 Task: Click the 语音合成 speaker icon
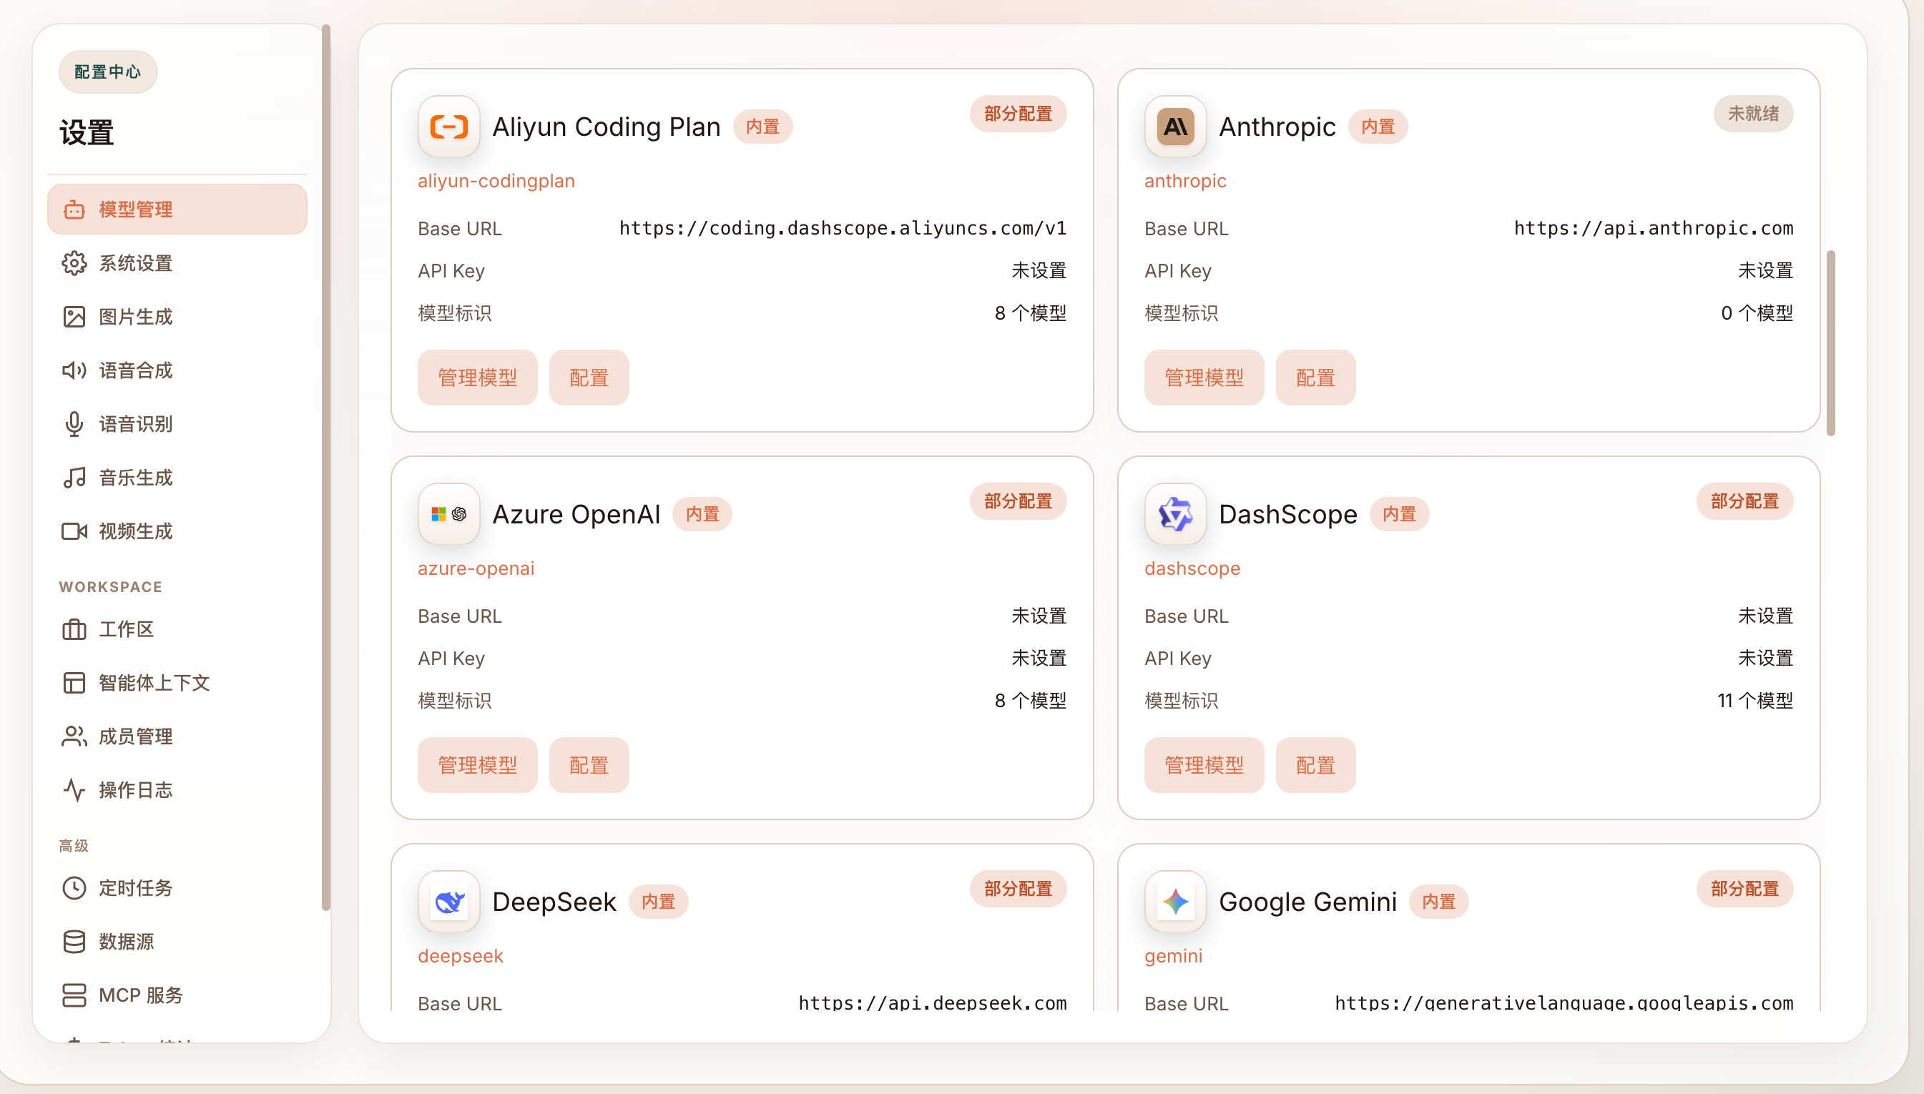[x=74, y=370]
